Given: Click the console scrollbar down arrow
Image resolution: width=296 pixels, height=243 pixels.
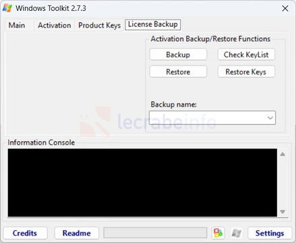Looking at the screenshot, I should [283, 211].
